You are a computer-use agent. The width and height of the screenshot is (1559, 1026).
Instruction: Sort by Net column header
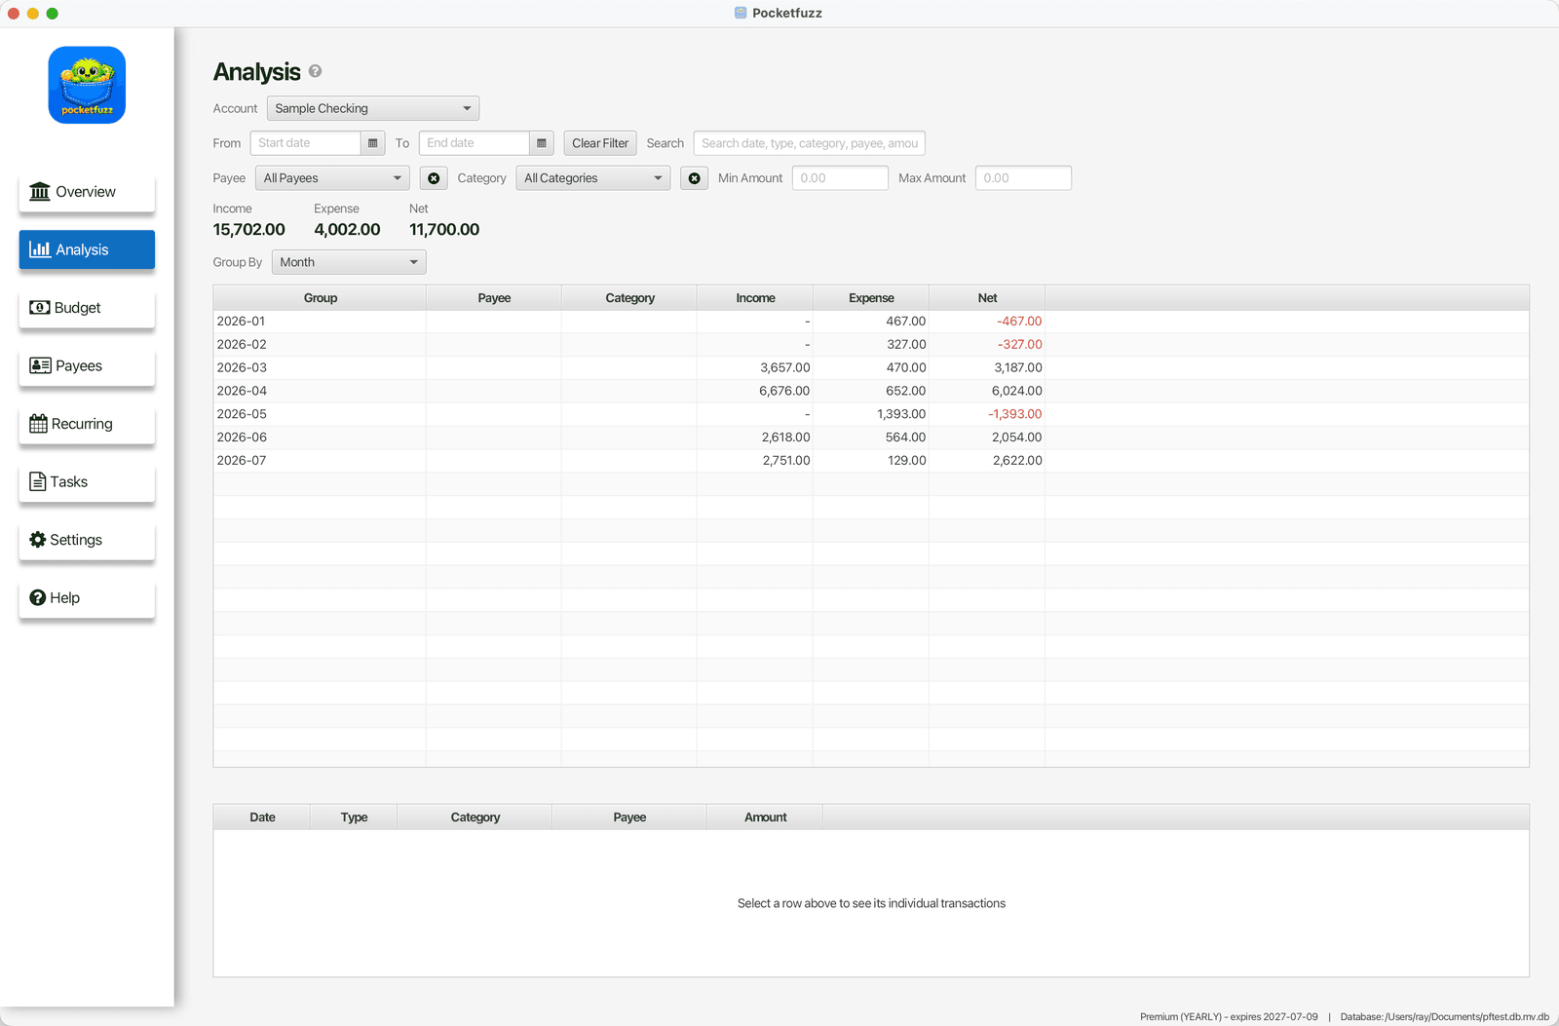(987, 298)
